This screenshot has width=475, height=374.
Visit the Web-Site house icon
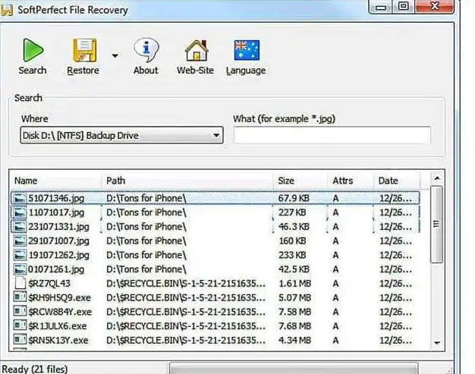point(197,51)
